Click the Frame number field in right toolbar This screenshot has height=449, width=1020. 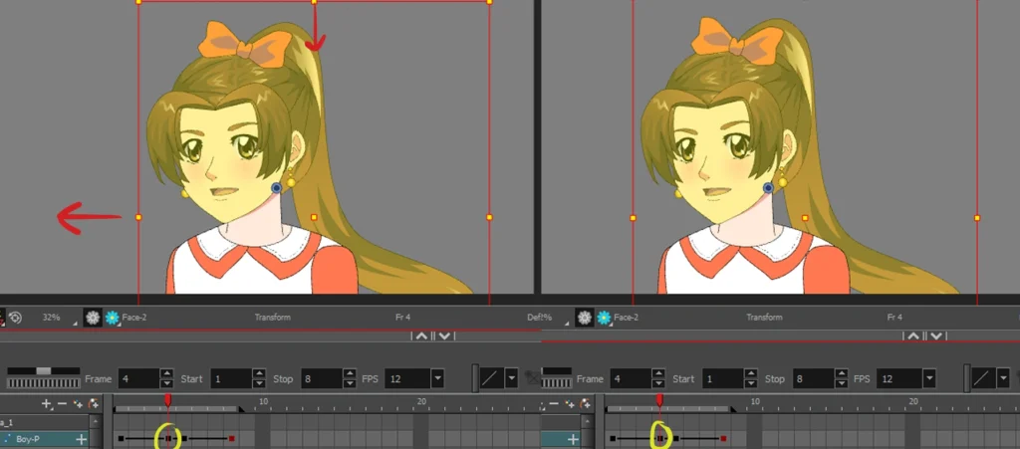coord(630,379)
